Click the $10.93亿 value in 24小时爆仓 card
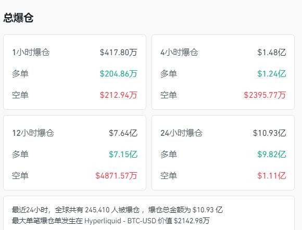302x230 pixels. [269, 133]
